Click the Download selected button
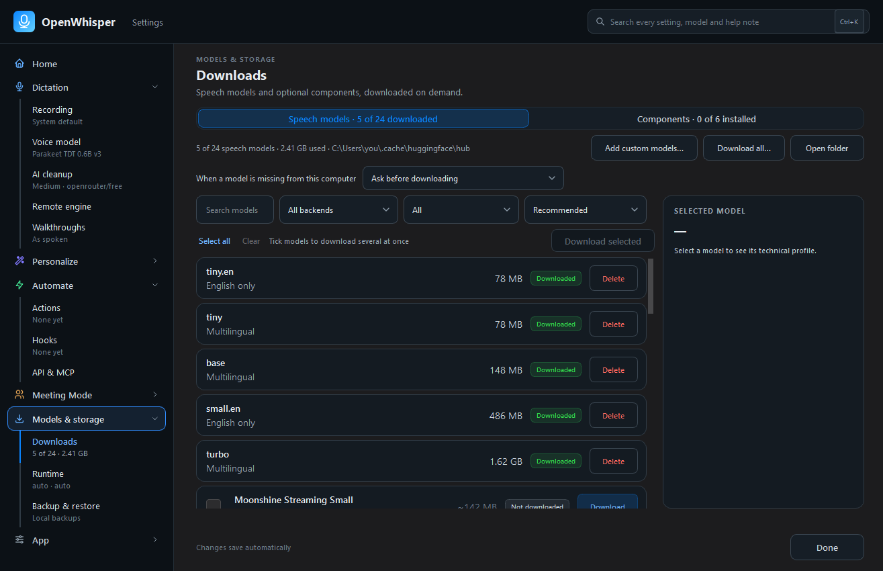Image resolution: width=883 pixels, height=571 pixels. pos(603,241)
